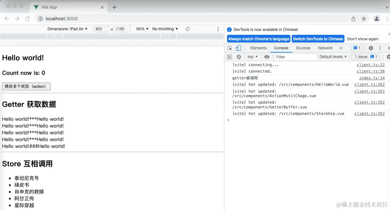Click the console prompt arrow

pyautogui.click(x=228, y=120)
